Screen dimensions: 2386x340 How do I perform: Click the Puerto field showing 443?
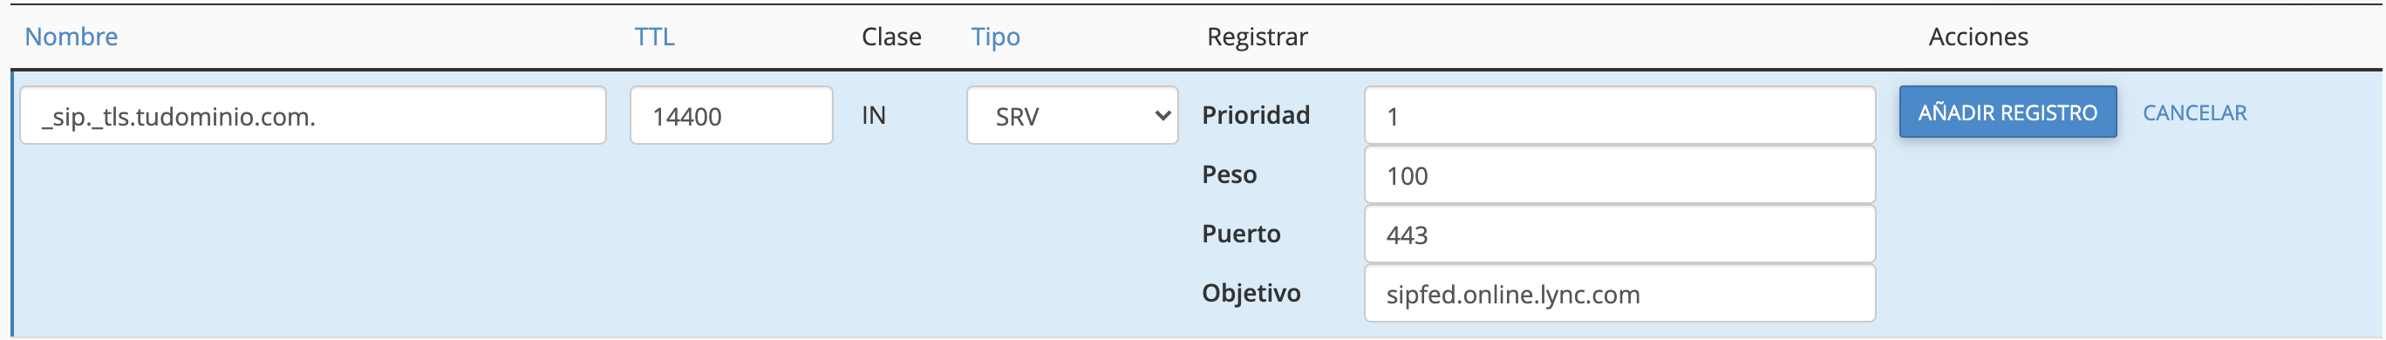[1619, 235]
